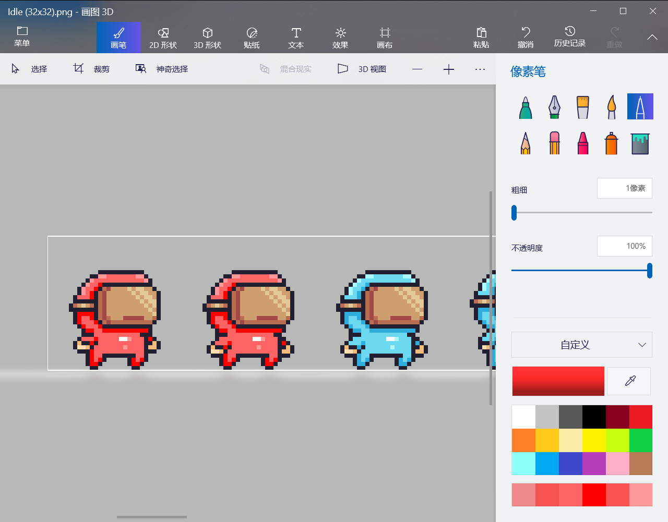Viewport: 668px width, 522px height.
Task: Open the 画布 canvas tab
Action: (385, 38)
